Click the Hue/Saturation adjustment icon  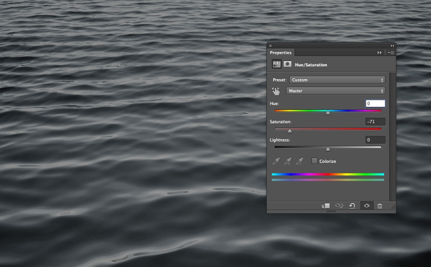click(x=277, y=64)
